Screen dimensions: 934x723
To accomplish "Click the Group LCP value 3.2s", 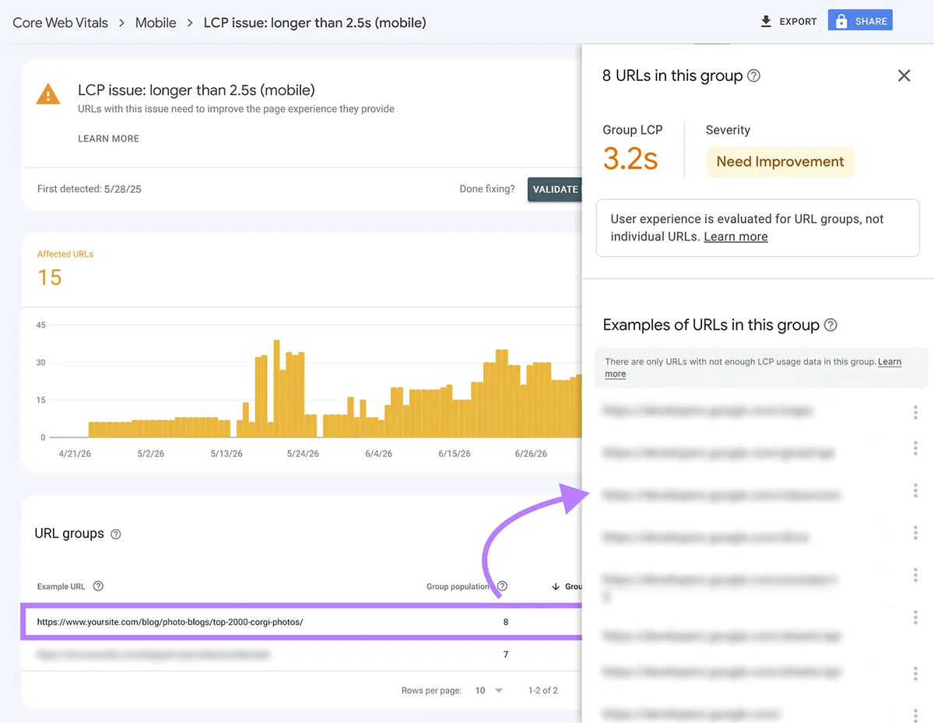I will [630, 159].
